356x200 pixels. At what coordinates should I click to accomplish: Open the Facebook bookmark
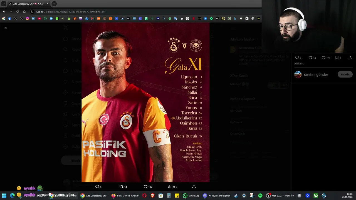9,19
